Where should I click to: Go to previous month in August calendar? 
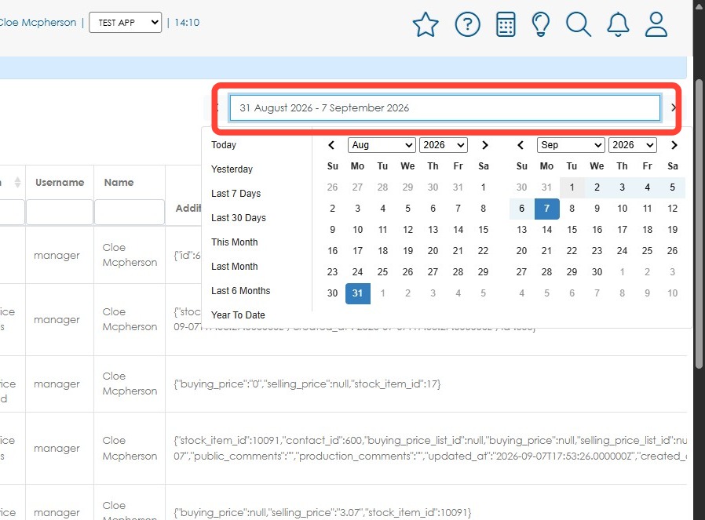pos(331,145)
